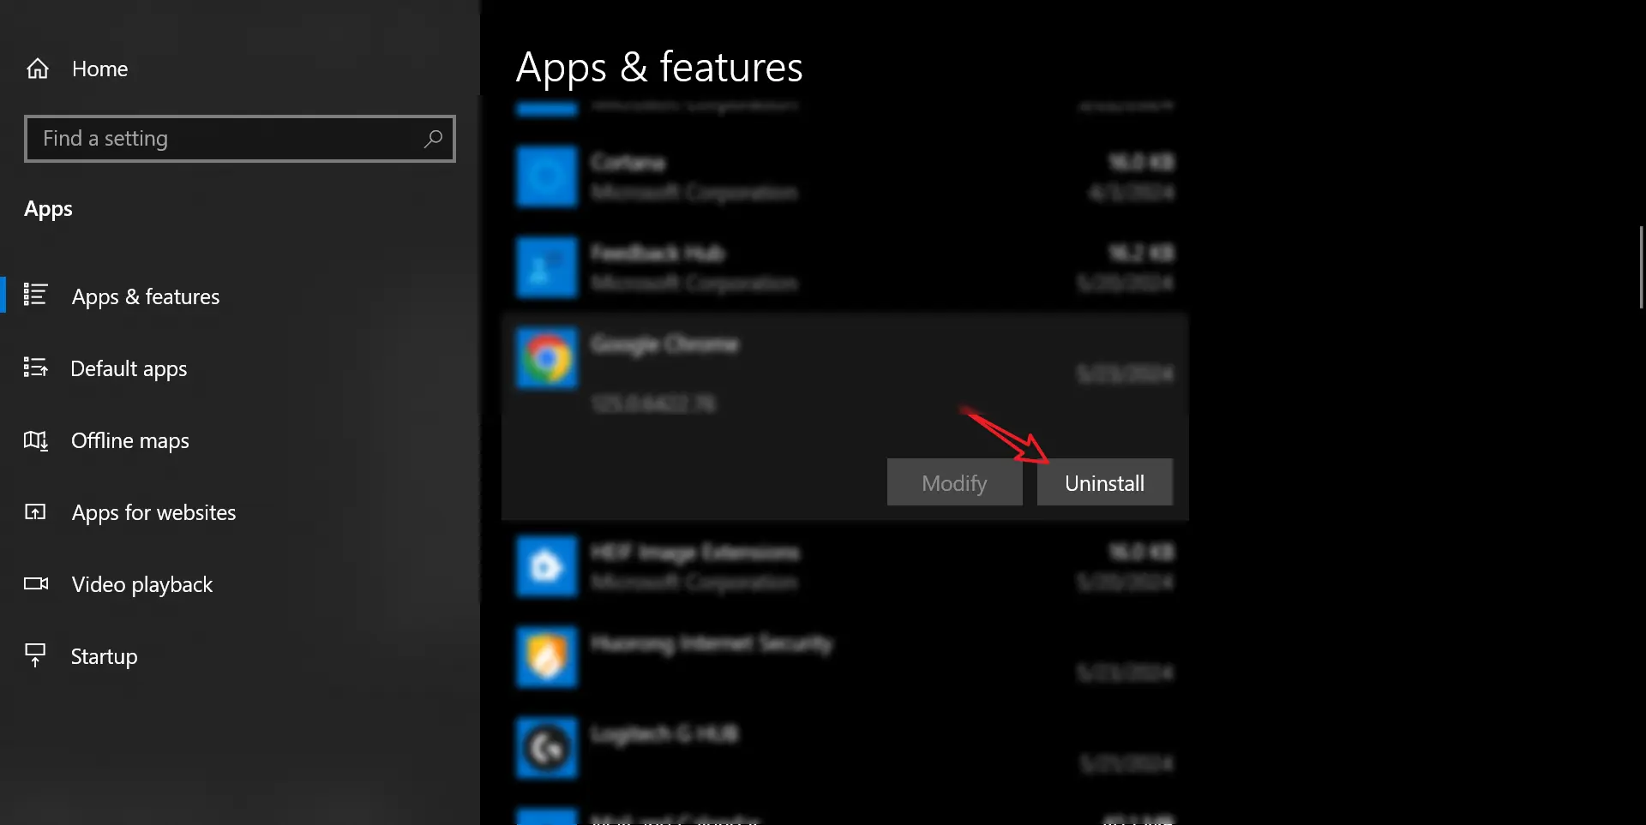This screenshot has height=825, width=1646.
Task: Click the Apps & features page heading
Action: [659, 68]
